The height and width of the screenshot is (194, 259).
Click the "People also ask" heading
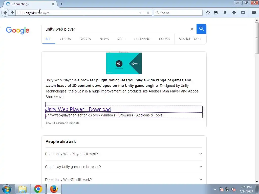tap(61, 141)
